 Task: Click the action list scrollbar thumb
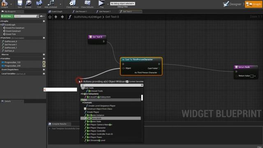click(142, 98)
